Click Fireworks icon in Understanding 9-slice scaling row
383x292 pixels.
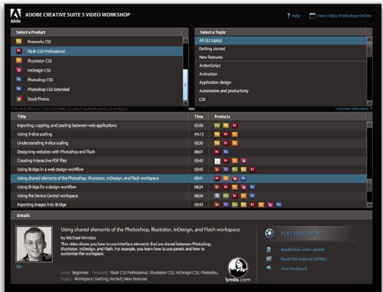(x=217, y=143)
